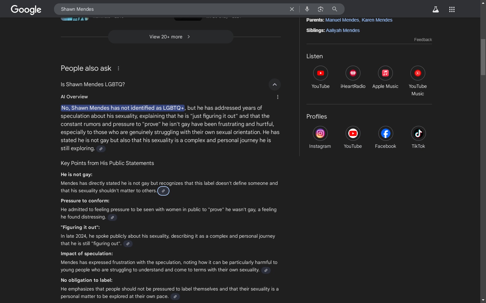
Task: Expand View 20+ more results
Action: pos(171,37)
